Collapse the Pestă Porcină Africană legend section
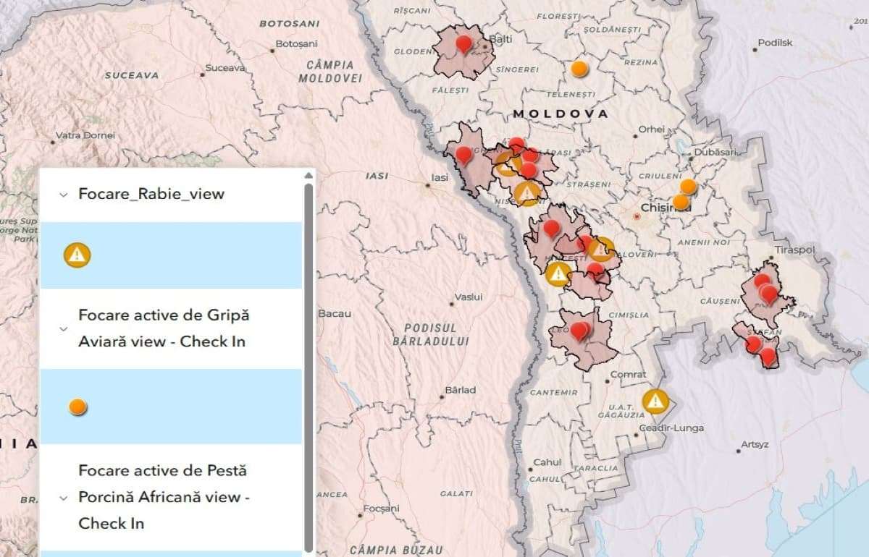Image resolution: width=869 pixels, height=557 pixels. click(63, 498)
